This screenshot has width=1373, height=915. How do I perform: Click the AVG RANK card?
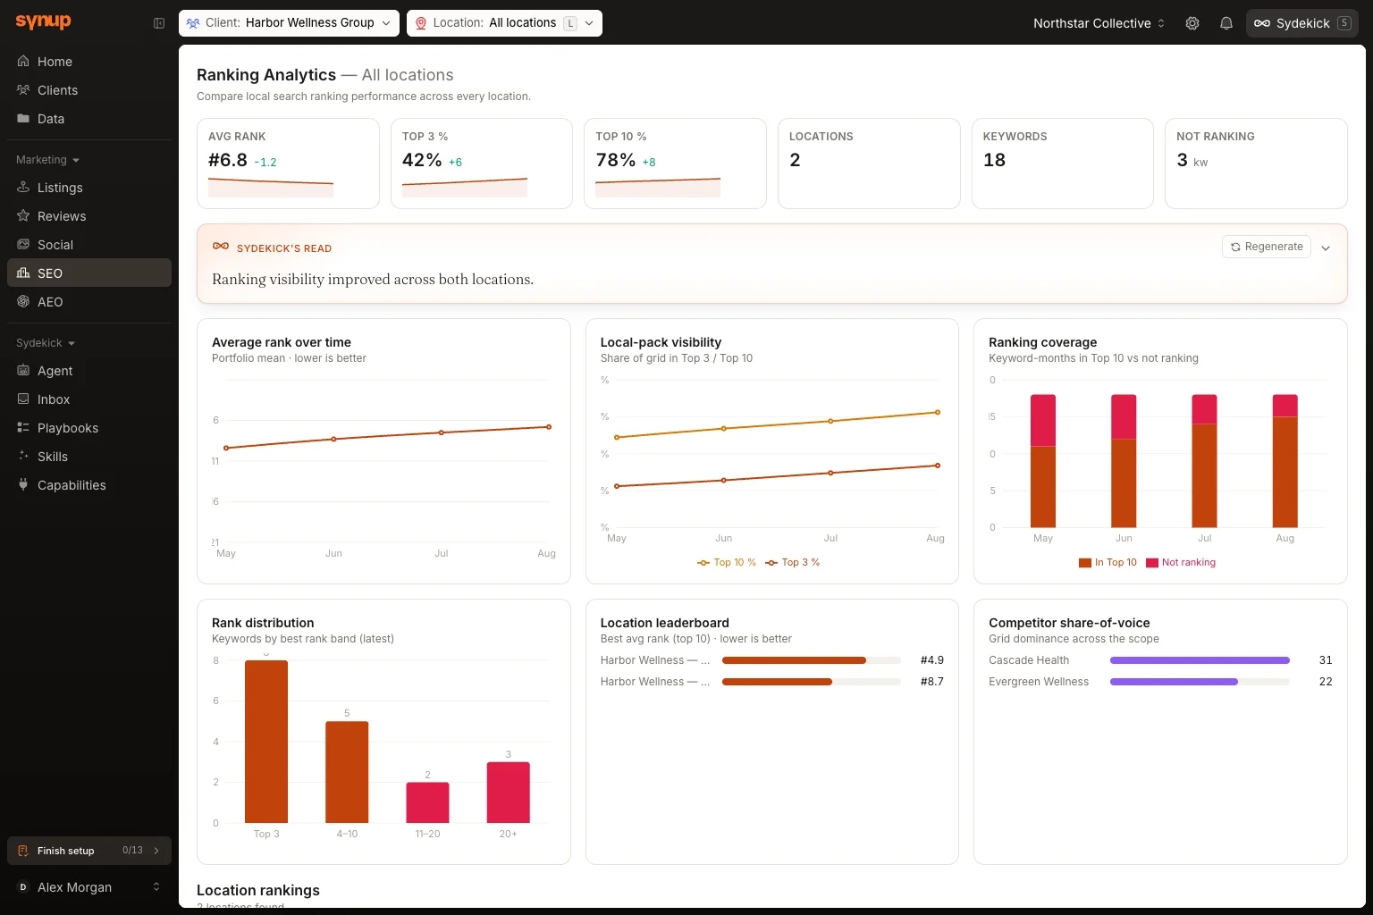tap(288, 164)
